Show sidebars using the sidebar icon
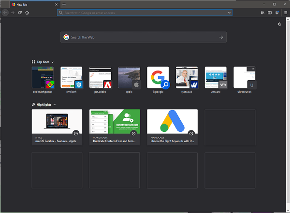 [270, 13]
